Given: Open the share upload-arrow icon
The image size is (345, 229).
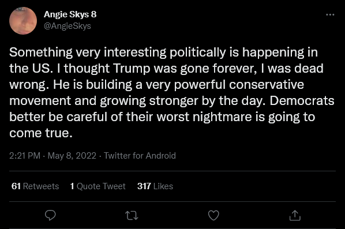Looking at the screenshot, I should point(295,215).
